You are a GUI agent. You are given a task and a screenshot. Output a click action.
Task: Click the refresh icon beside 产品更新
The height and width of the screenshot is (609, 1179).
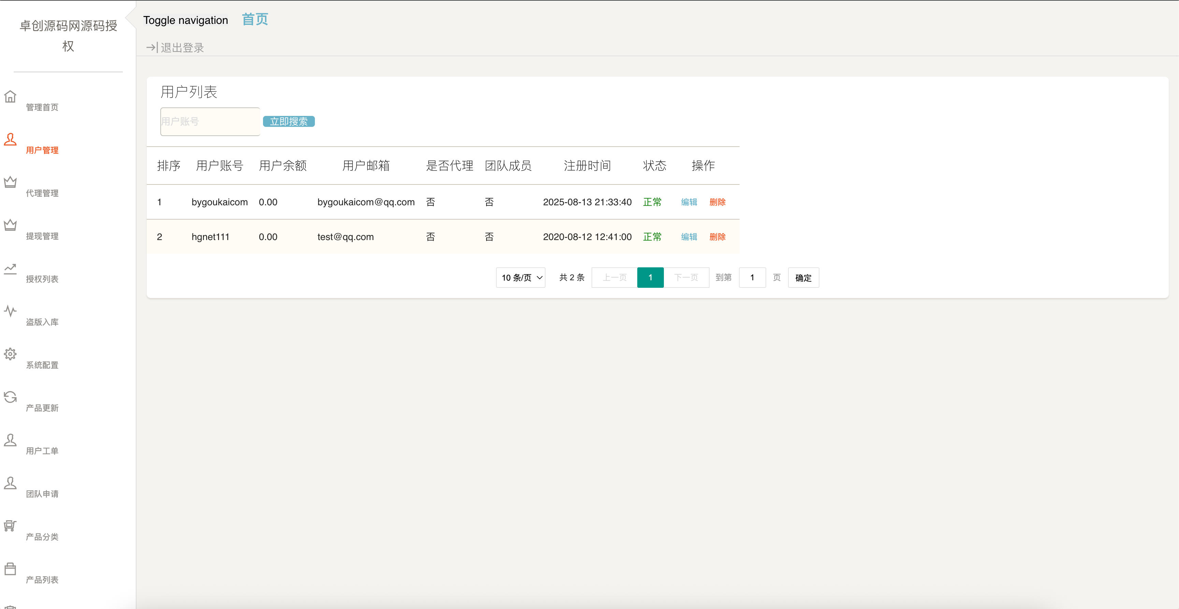click(10, 397)
